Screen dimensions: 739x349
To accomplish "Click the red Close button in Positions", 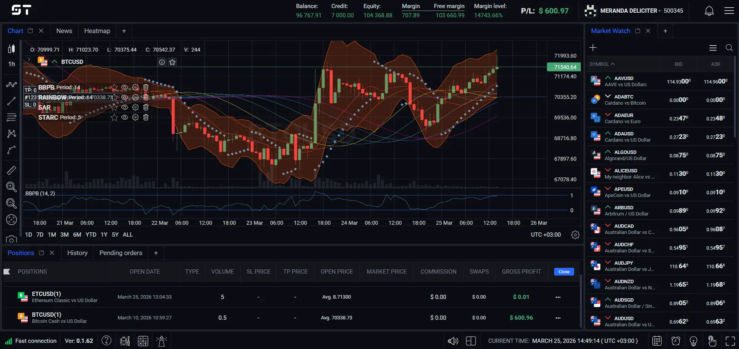I will [563, 272].
